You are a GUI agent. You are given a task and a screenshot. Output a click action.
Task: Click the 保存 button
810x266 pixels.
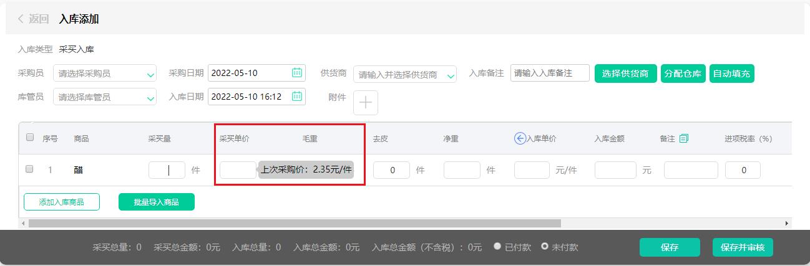[670, 247]
